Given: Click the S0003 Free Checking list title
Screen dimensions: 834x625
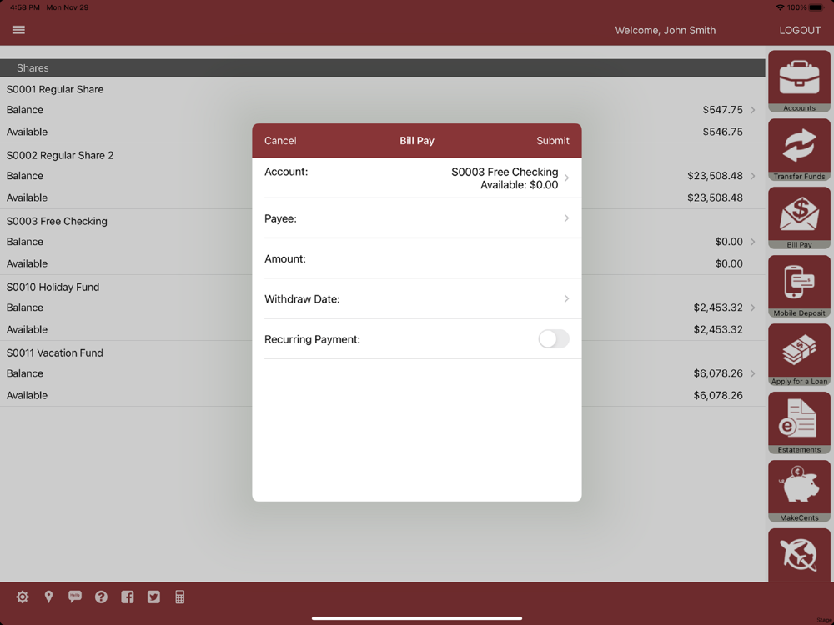Looking at the screenshot, I should (57, 221).
